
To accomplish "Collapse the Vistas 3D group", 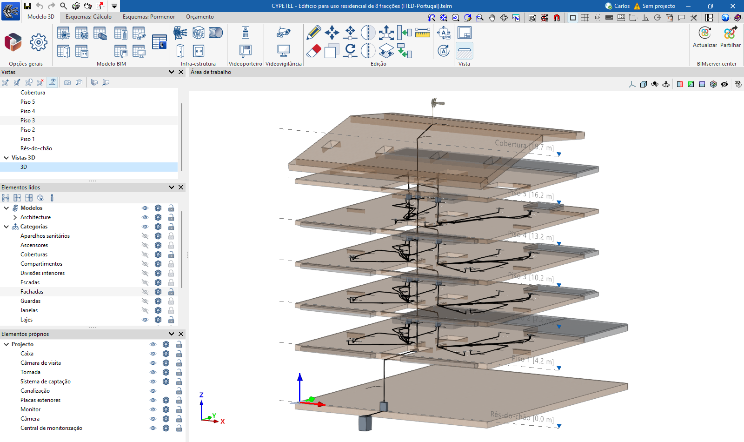I will (7, 158).
